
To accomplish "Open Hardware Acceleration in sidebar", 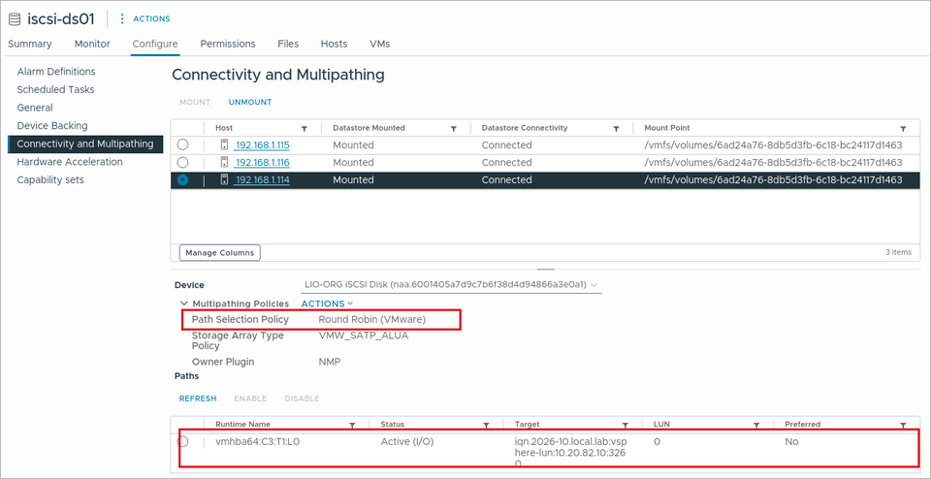I will coord(70,162).
